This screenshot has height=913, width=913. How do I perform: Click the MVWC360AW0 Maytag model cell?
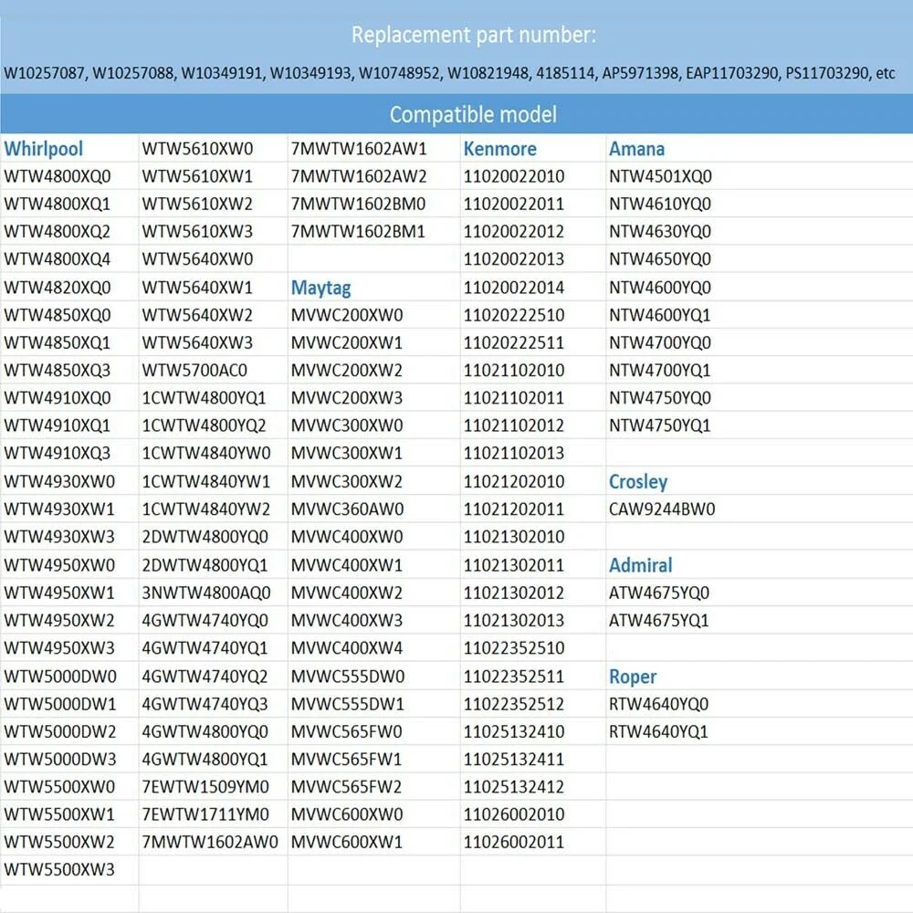pyautogui.click(x=347, y=509)
